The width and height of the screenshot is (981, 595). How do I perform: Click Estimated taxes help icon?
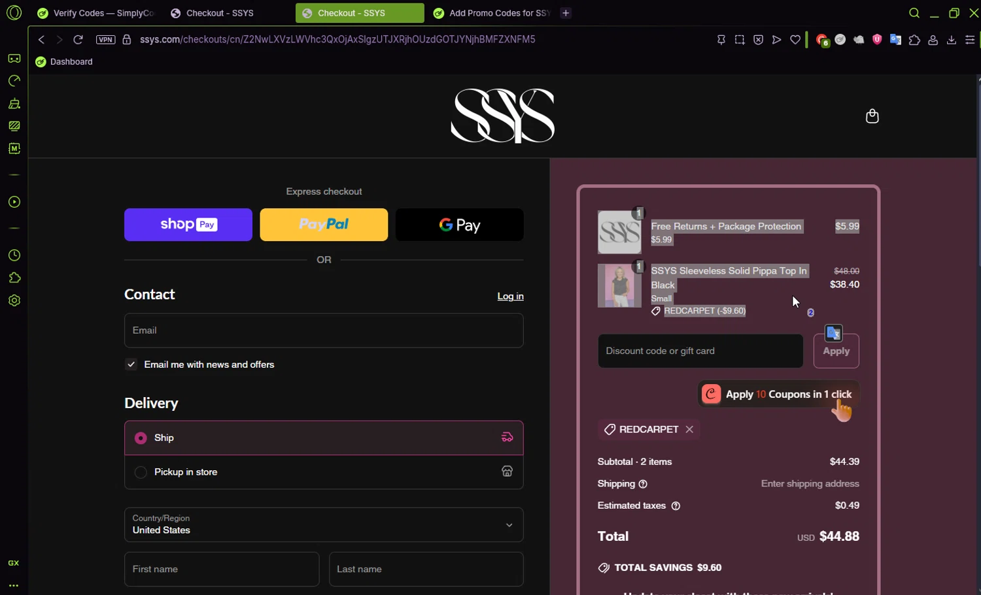pos(676,506)
